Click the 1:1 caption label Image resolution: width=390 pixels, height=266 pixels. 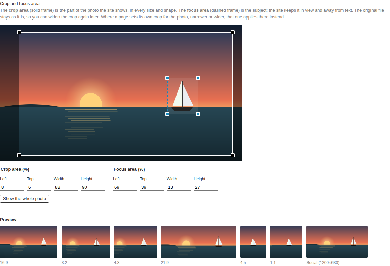273,263
